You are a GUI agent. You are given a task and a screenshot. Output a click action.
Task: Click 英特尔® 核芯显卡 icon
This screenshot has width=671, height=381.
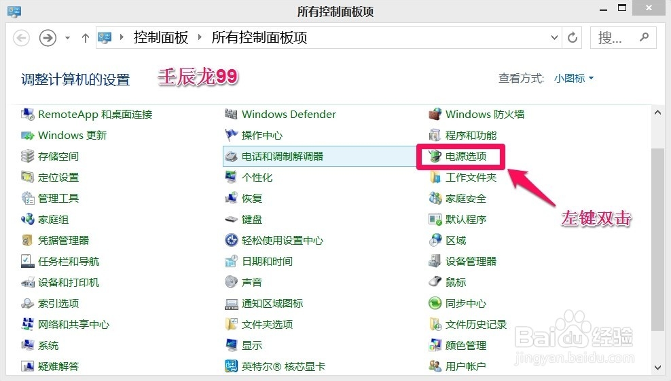[x=231, y=366]
